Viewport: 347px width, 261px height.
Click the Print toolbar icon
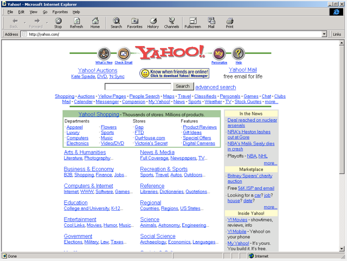[x=229, y=22]
